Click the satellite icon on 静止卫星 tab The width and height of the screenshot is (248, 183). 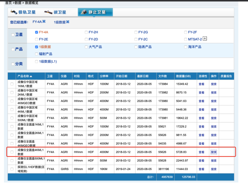click(x=84, y=12)
